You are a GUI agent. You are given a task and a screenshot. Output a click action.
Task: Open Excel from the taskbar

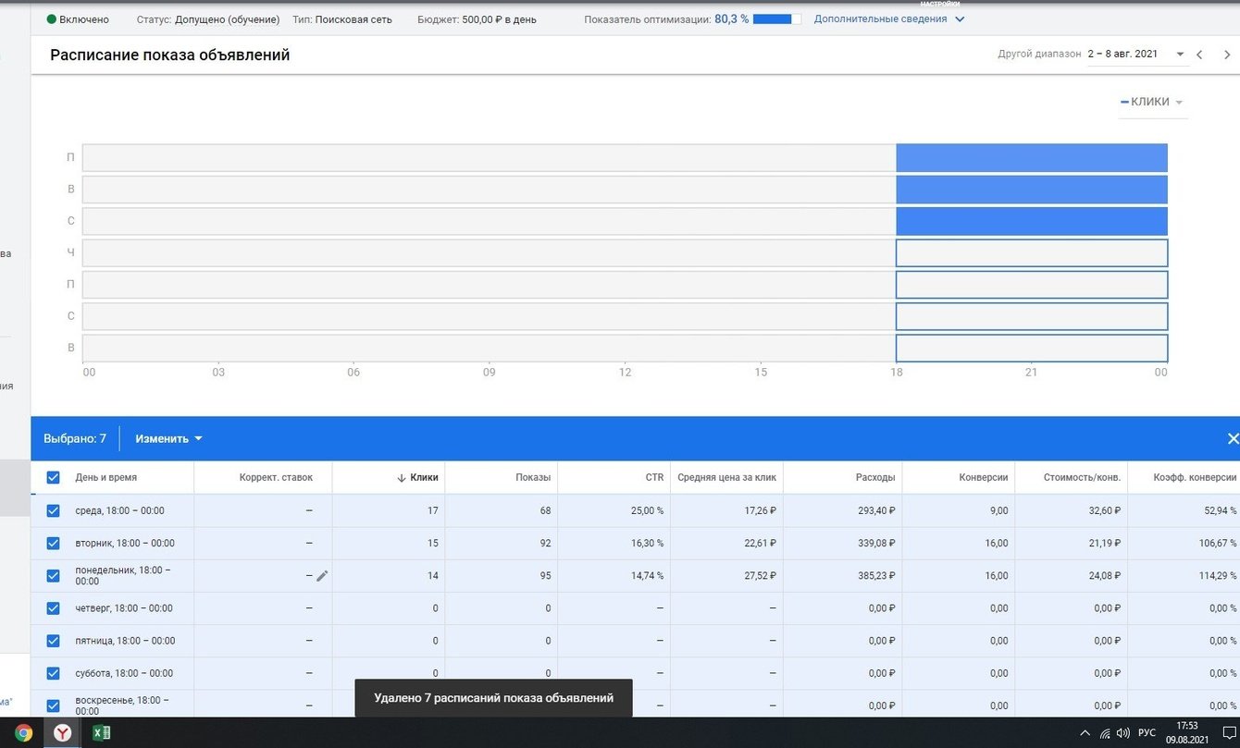[x=101, y=733]
